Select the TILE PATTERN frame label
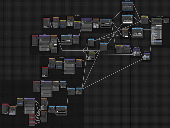Image resolution: width=170 pixels, height=128 pixels. (77, 16)
